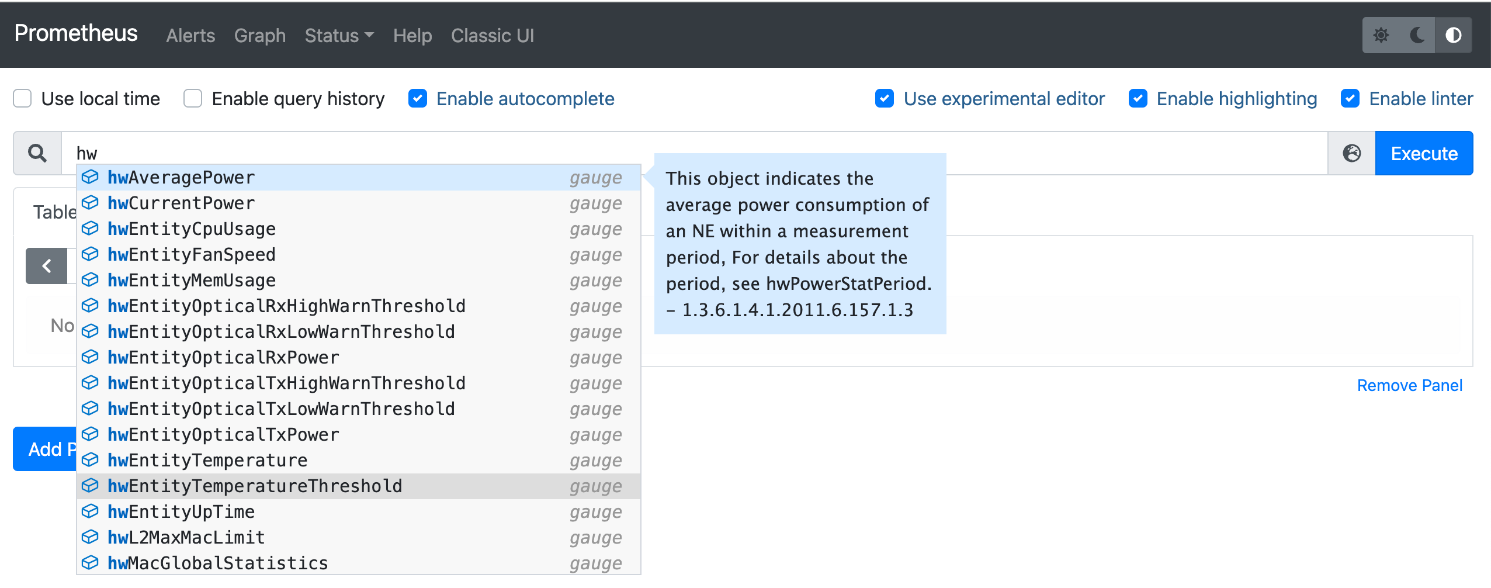Viewport: 1491px width, 588px height.
Task: Click the cube icon beside hwEntityOpticalRxPower
Action: [x=90, y=357]
